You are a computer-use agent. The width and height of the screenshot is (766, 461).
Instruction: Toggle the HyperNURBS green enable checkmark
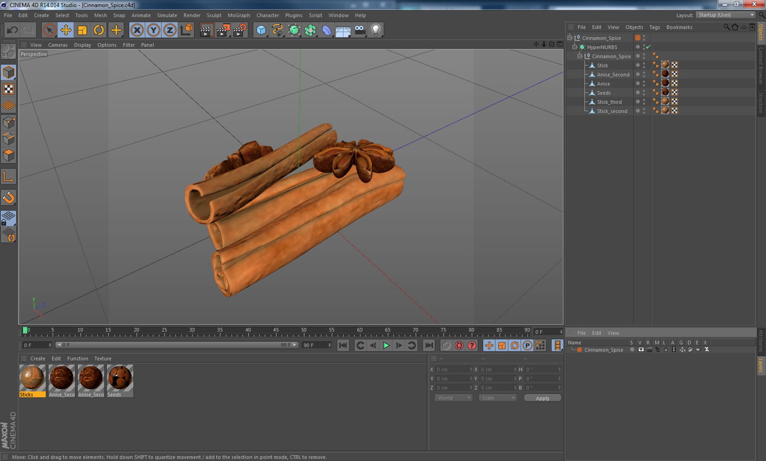click(649, 47)
